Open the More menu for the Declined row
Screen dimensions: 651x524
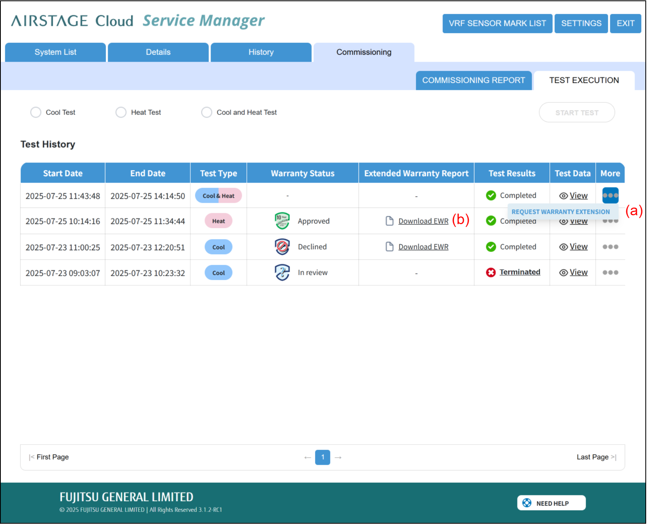click(610, 247)
